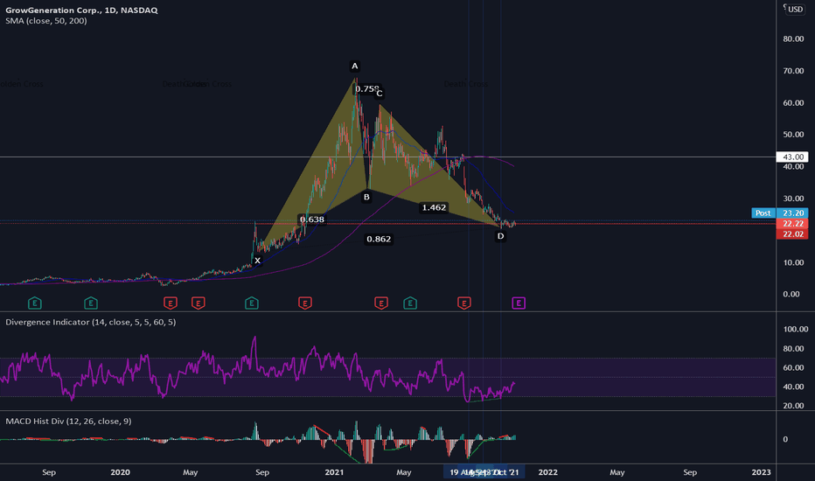815x481 pixels.
Task: Click the pattern point label C
Action: [x=380, y=94]
